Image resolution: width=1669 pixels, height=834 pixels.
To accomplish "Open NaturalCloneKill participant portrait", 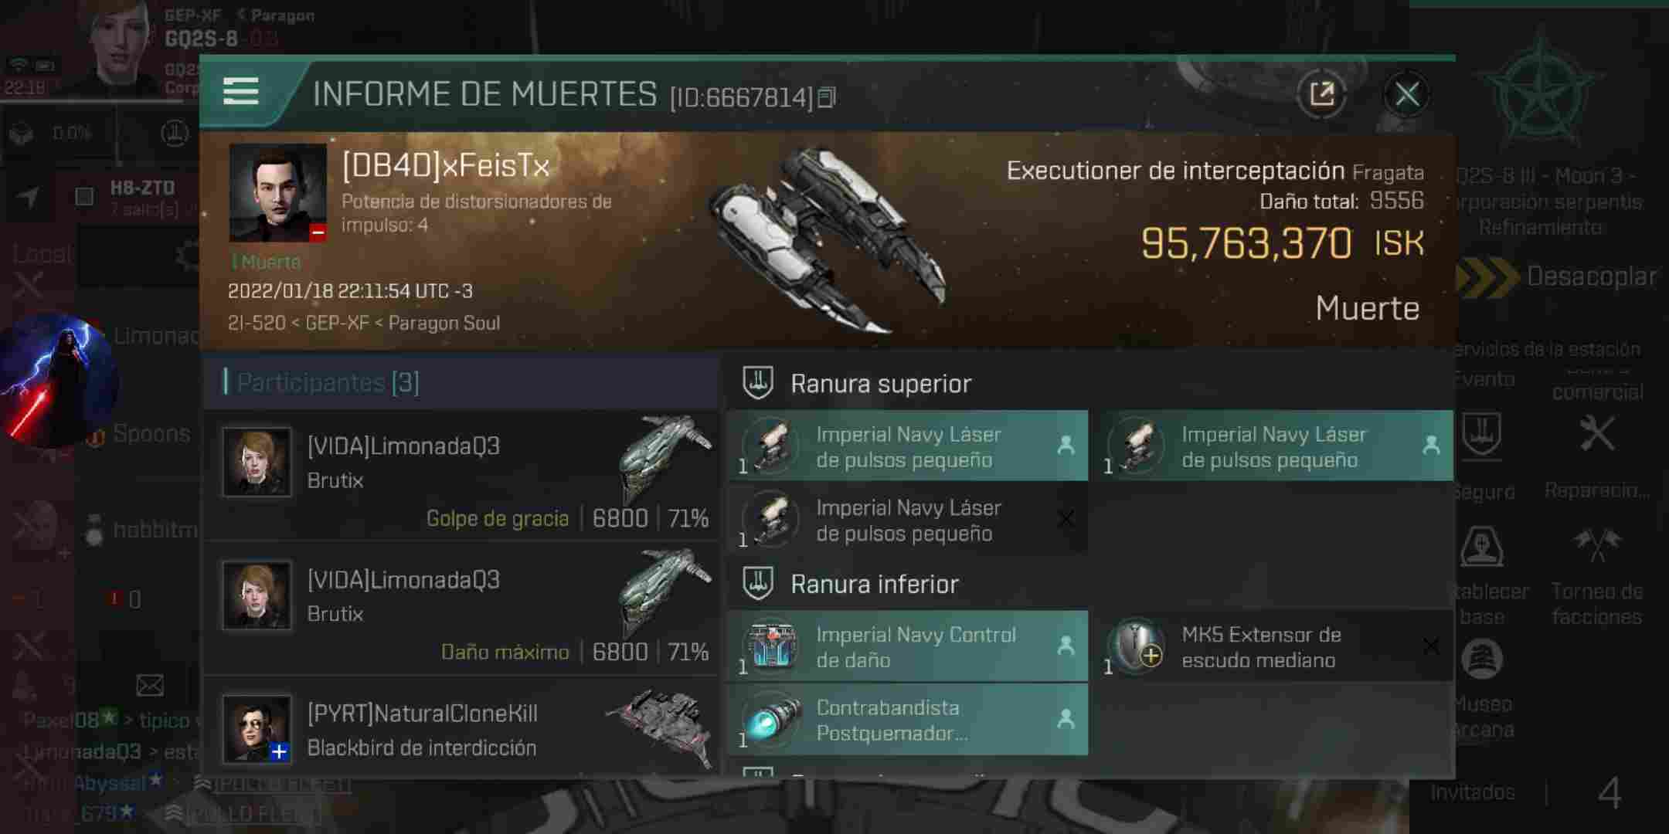I will point(257,728).
